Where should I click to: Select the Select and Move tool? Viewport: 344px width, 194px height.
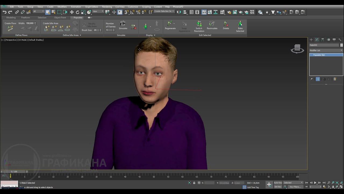(72, 12)
